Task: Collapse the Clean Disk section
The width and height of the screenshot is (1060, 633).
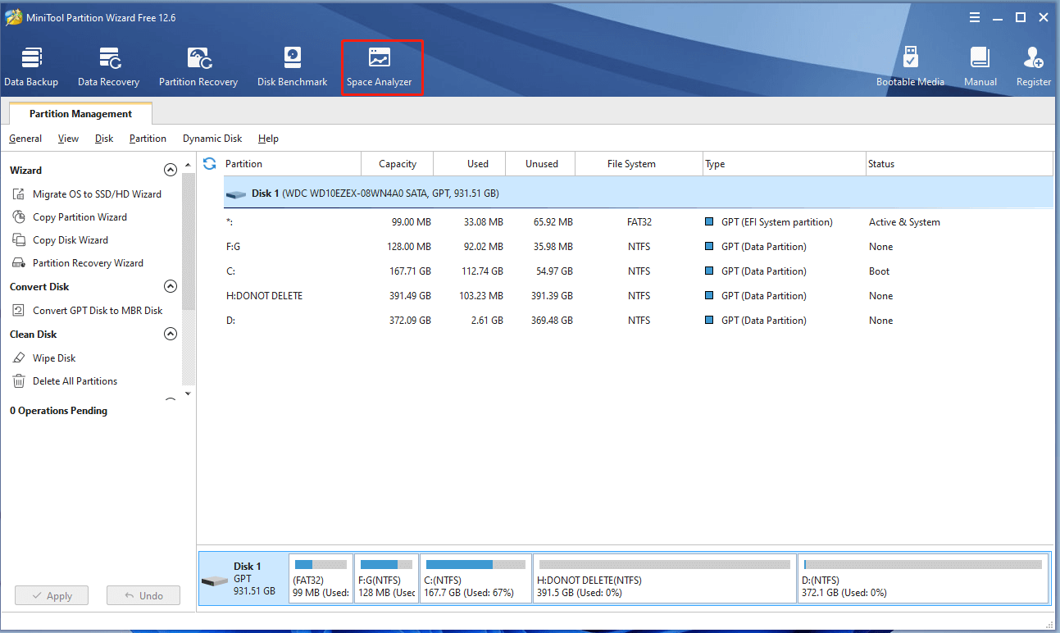Action: [171, 335]
